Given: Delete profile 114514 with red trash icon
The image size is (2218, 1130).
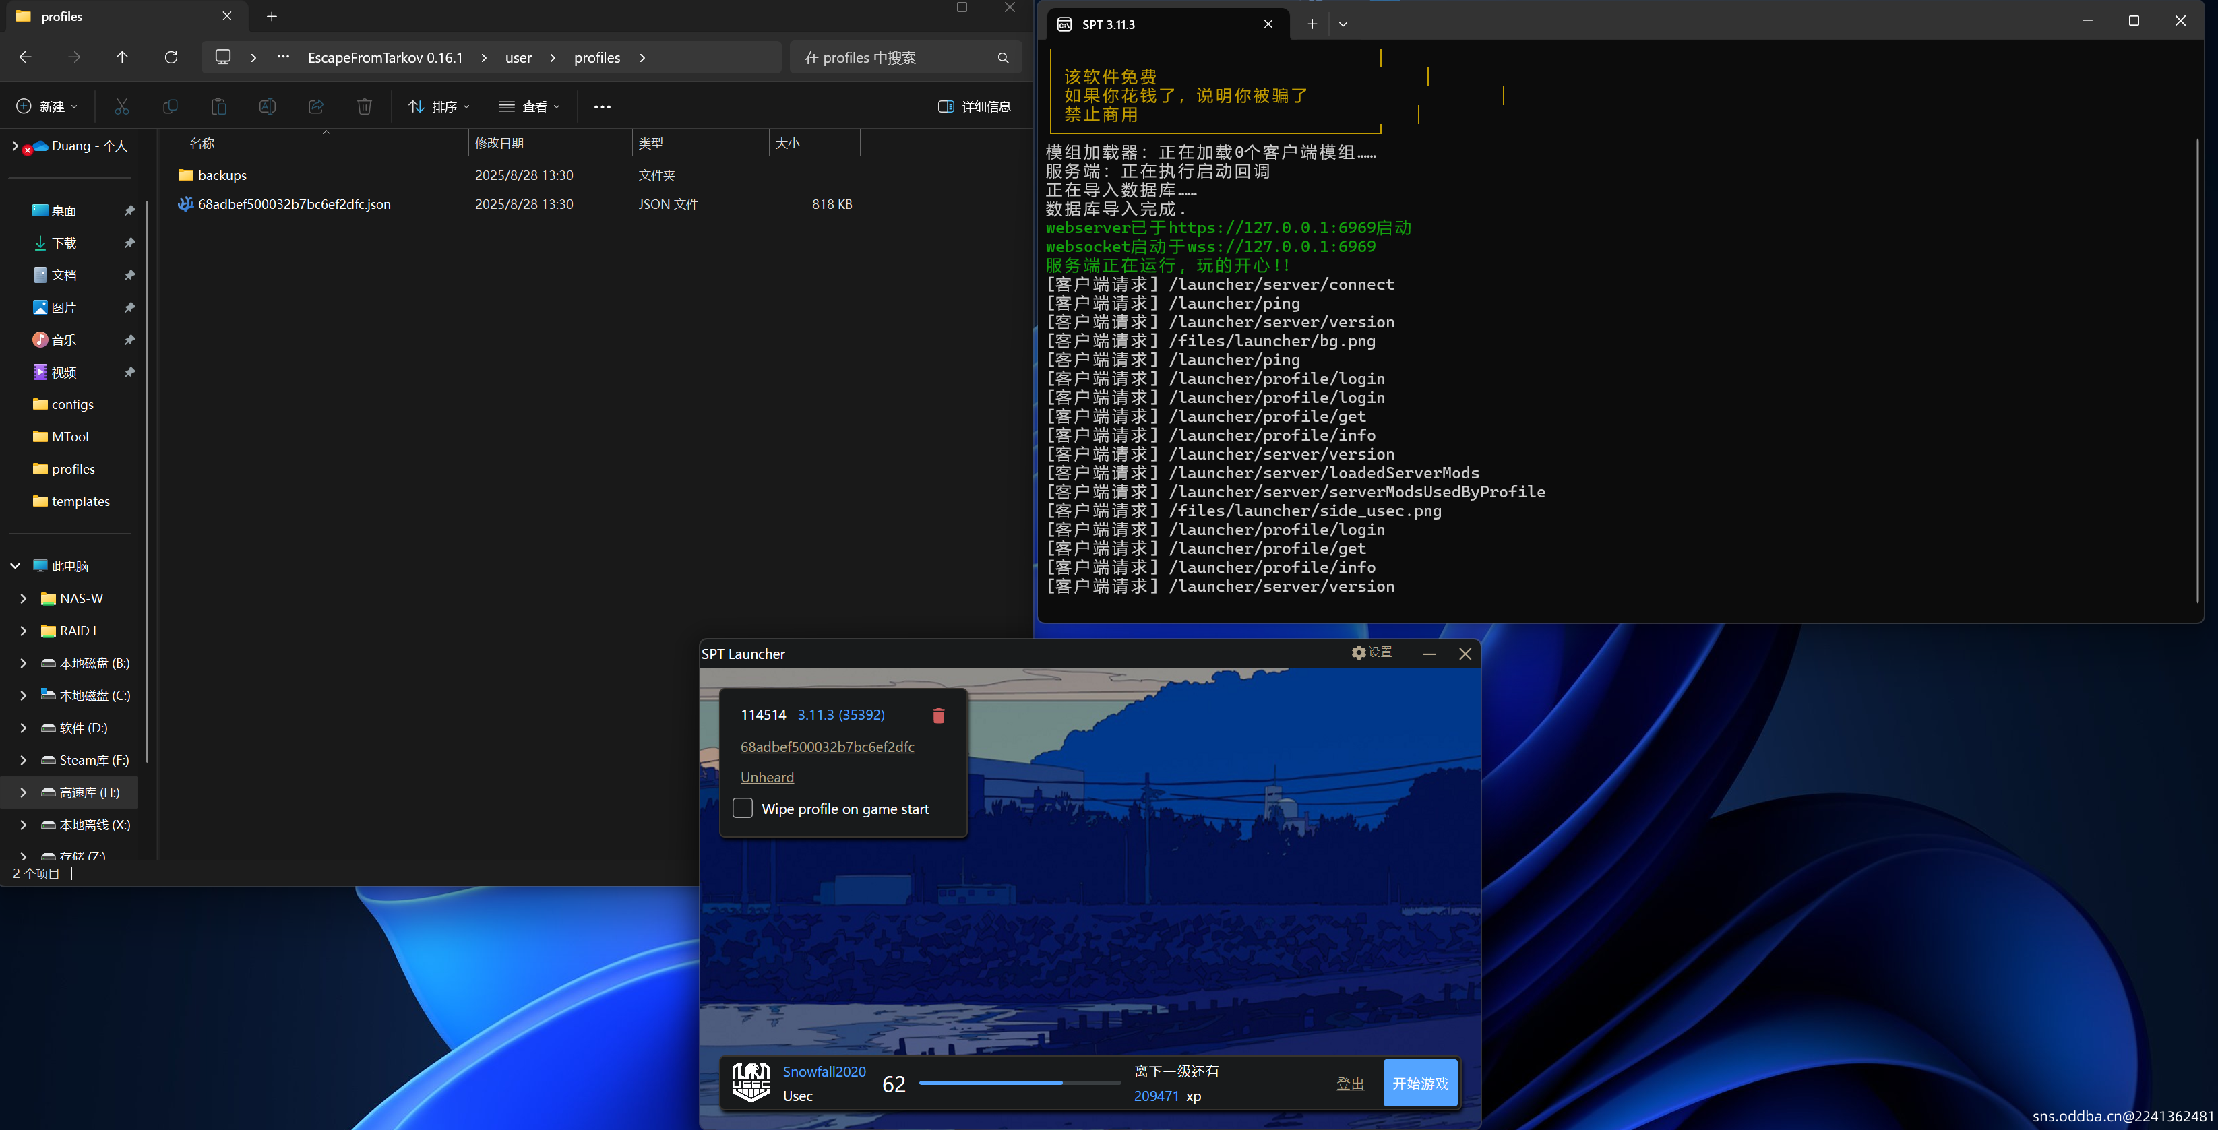Looking at the screenshot, I should coord(939,715).
